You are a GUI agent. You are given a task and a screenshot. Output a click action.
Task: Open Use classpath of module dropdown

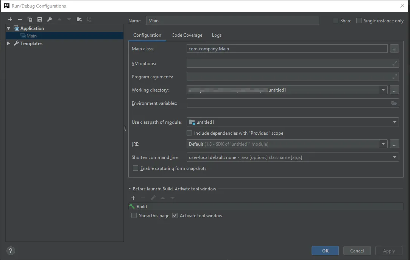[x=395, y=122]
